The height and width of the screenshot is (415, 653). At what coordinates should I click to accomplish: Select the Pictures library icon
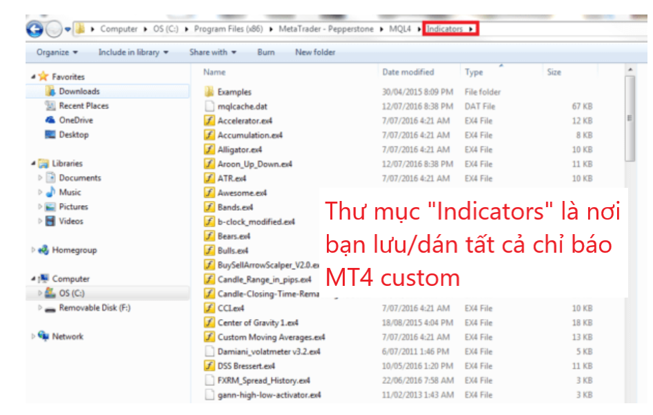tap(51, 207)
